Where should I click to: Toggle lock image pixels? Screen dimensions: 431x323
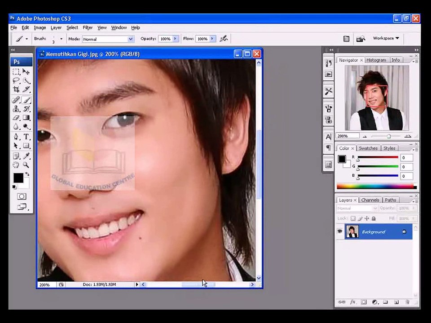360,218
